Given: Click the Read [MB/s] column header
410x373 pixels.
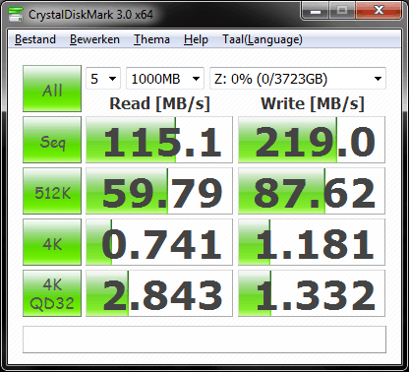Looking at the screenshot, I should (x=159, y=103).
